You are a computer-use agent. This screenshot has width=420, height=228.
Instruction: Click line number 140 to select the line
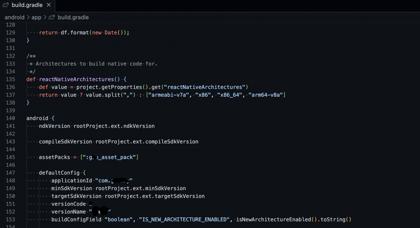pos(10,118)
